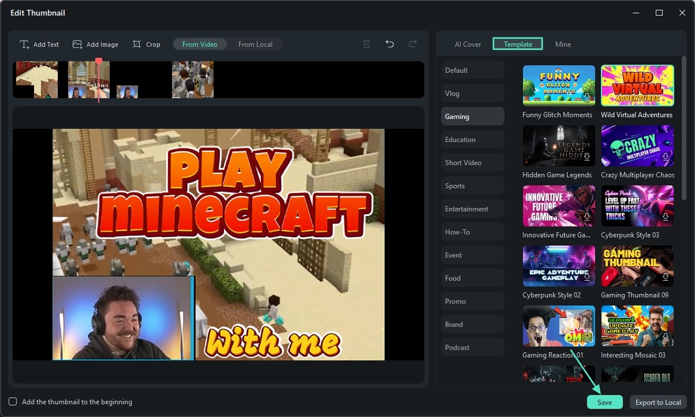Image resolution: width=695 pixels, height=417 pixels.
Task: Activate the Crop tool
Action: click(x=146, y=44)
